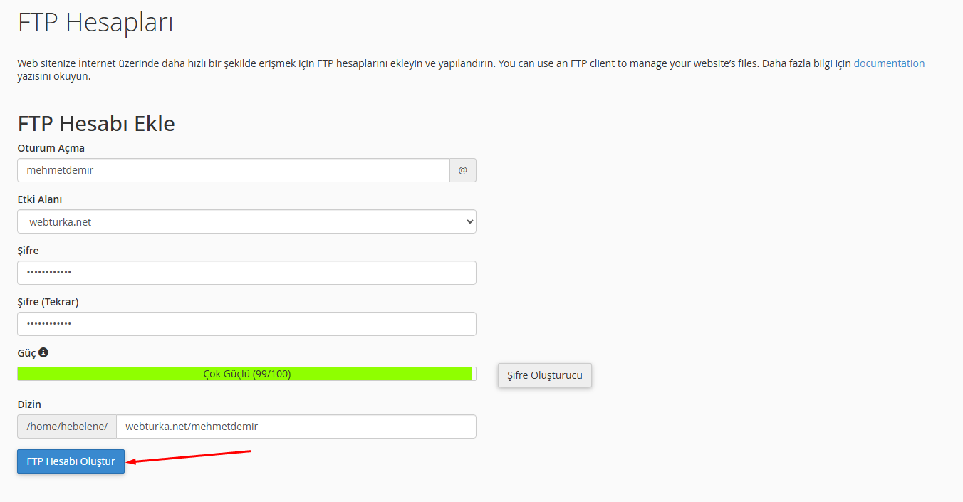Image resolution: width=963 pixels, height=502 pixels.
Task: Click the Dizin label
Action: (x=29, y=404)
